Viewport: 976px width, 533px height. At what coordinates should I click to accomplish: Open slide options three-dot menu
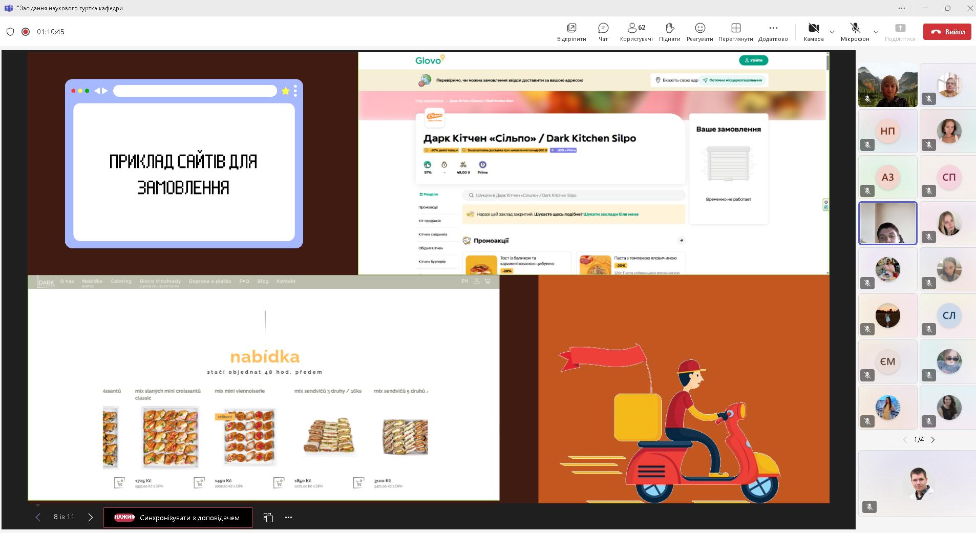(x=288, y=517)
